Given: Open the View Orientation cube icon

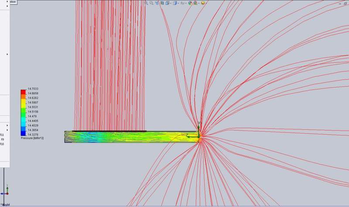Looking at the screenshot, I should pyautogui.click(x=168, y=3).
